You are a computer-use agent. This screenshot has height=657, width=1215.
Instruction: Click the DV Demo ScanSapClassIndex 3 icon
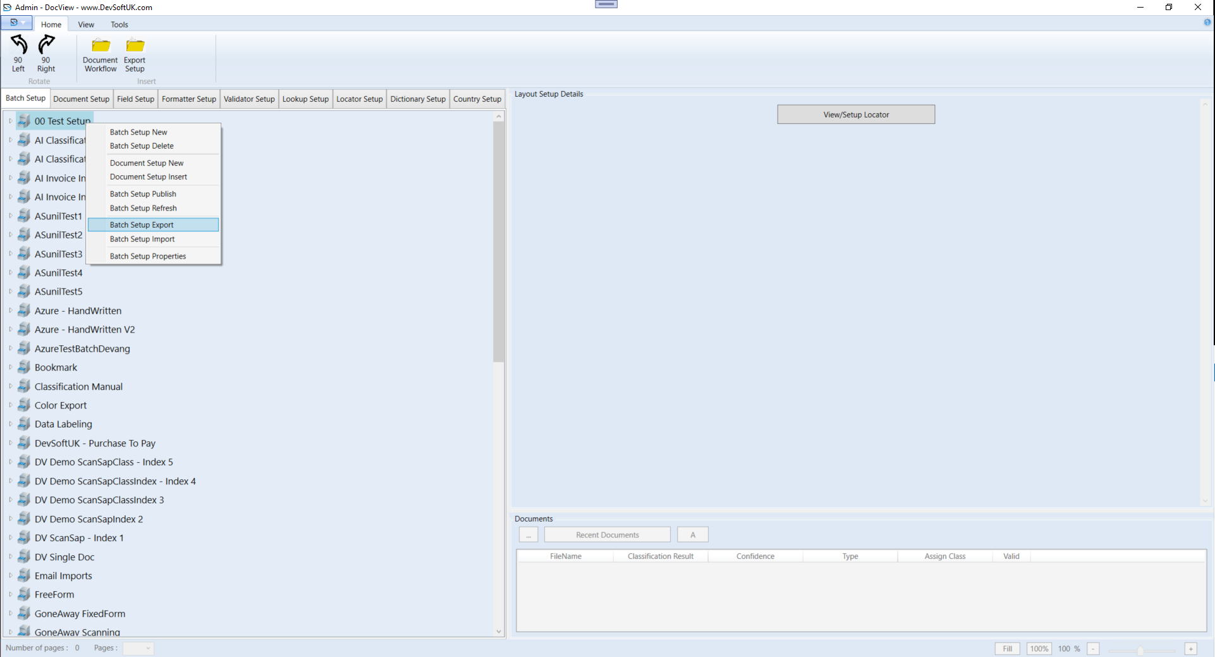tap(24, 500)
